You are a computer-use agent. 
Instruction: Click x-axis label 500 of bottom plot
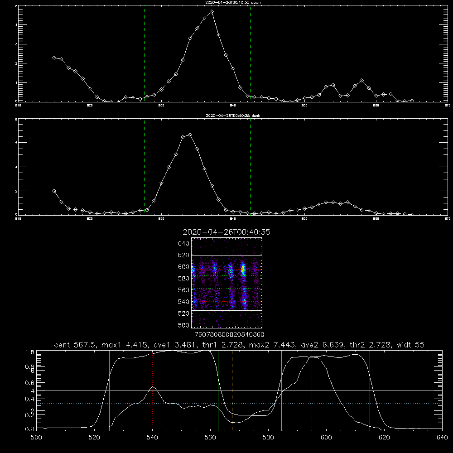(x=36, y=438)
